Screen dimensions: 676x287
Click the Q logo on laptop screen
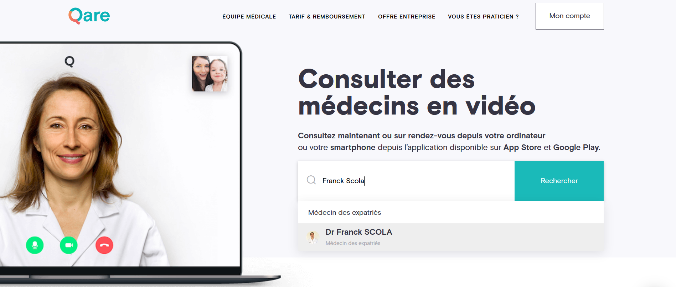coord(69,62)
